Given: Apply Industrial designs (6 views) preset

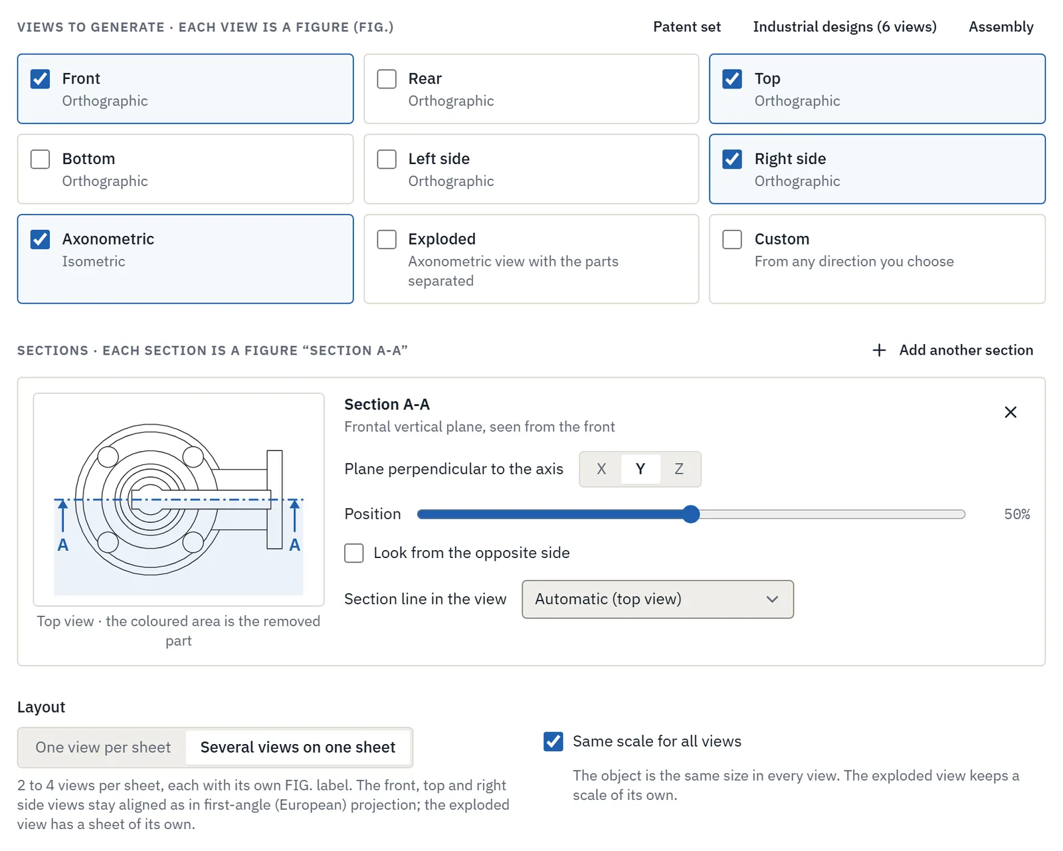Looking at the screenshot, I should tap(844, 27).
